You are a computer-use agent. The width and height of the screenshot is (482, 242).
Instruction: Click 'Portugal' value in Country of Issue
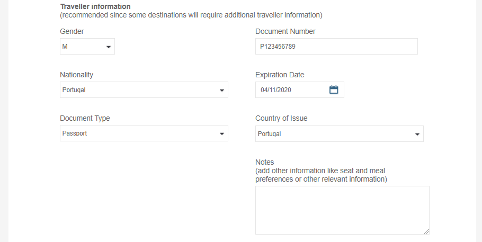[x=270, y=134]
